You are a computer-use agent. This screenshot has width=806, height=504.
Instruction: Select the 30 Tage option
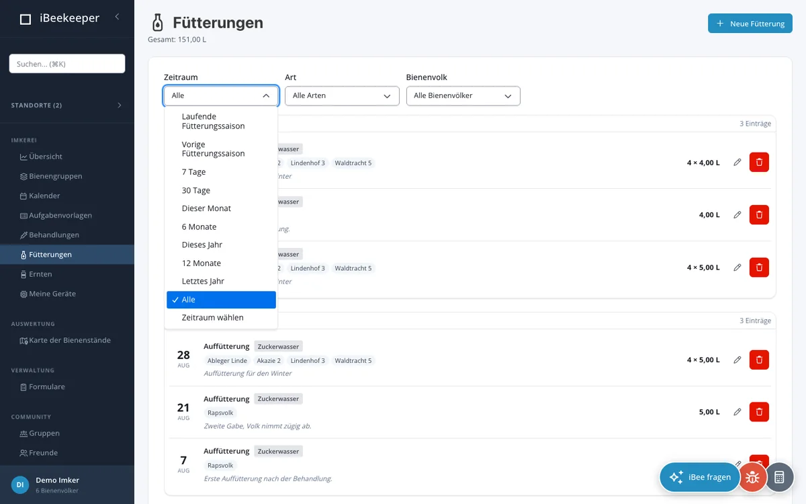pyautogui.click(x=221, y=190)
